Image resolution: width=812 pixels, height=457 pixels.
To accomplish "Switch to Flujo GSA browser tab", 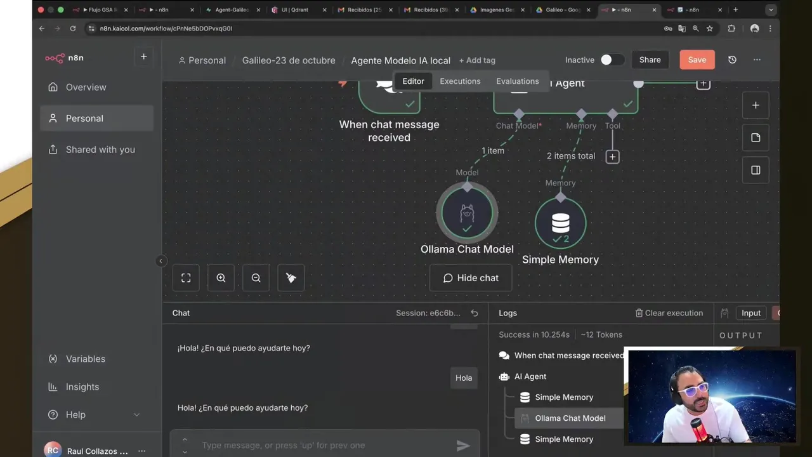I will tap(100, 10).
